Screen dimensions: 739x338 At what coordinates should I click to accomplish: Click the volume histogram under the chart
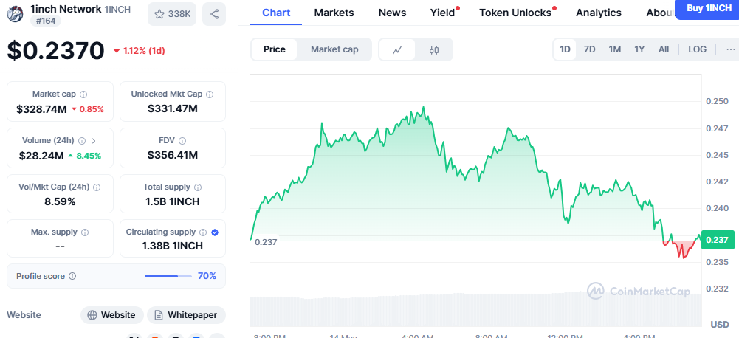[x=475, y=308]
